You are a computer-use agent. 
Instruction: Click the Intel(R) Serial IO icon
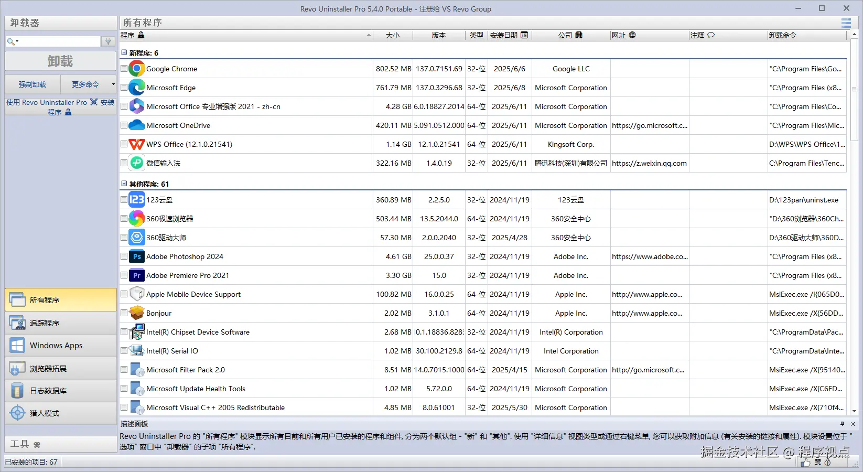[137, 351]
